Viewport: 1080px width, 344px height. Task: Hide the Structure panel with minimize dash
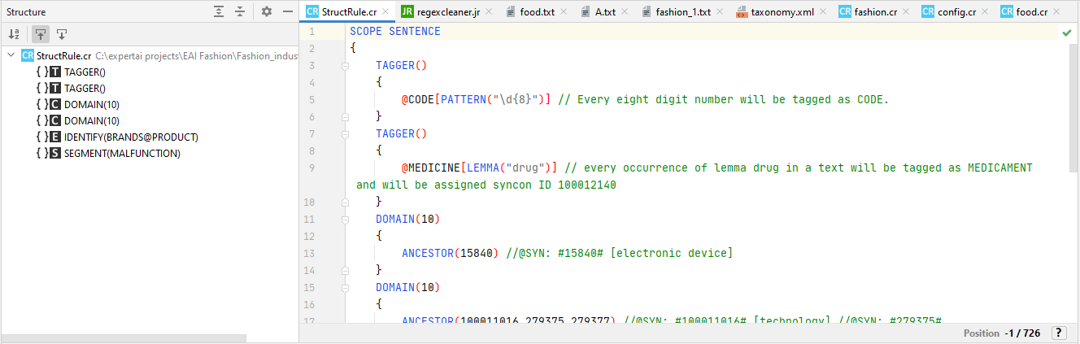pyautogui.click(x=288, y=11)
